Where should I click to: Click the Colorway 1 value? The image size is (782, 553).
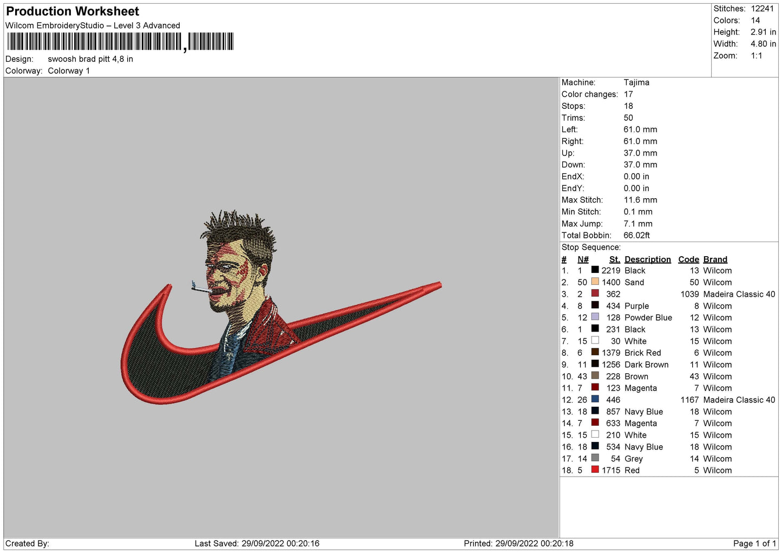(x=69, y=71)
